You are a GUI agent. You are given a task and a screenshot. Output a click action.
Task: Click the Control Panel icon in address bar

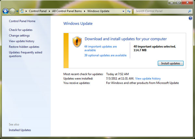coord(22,11)
